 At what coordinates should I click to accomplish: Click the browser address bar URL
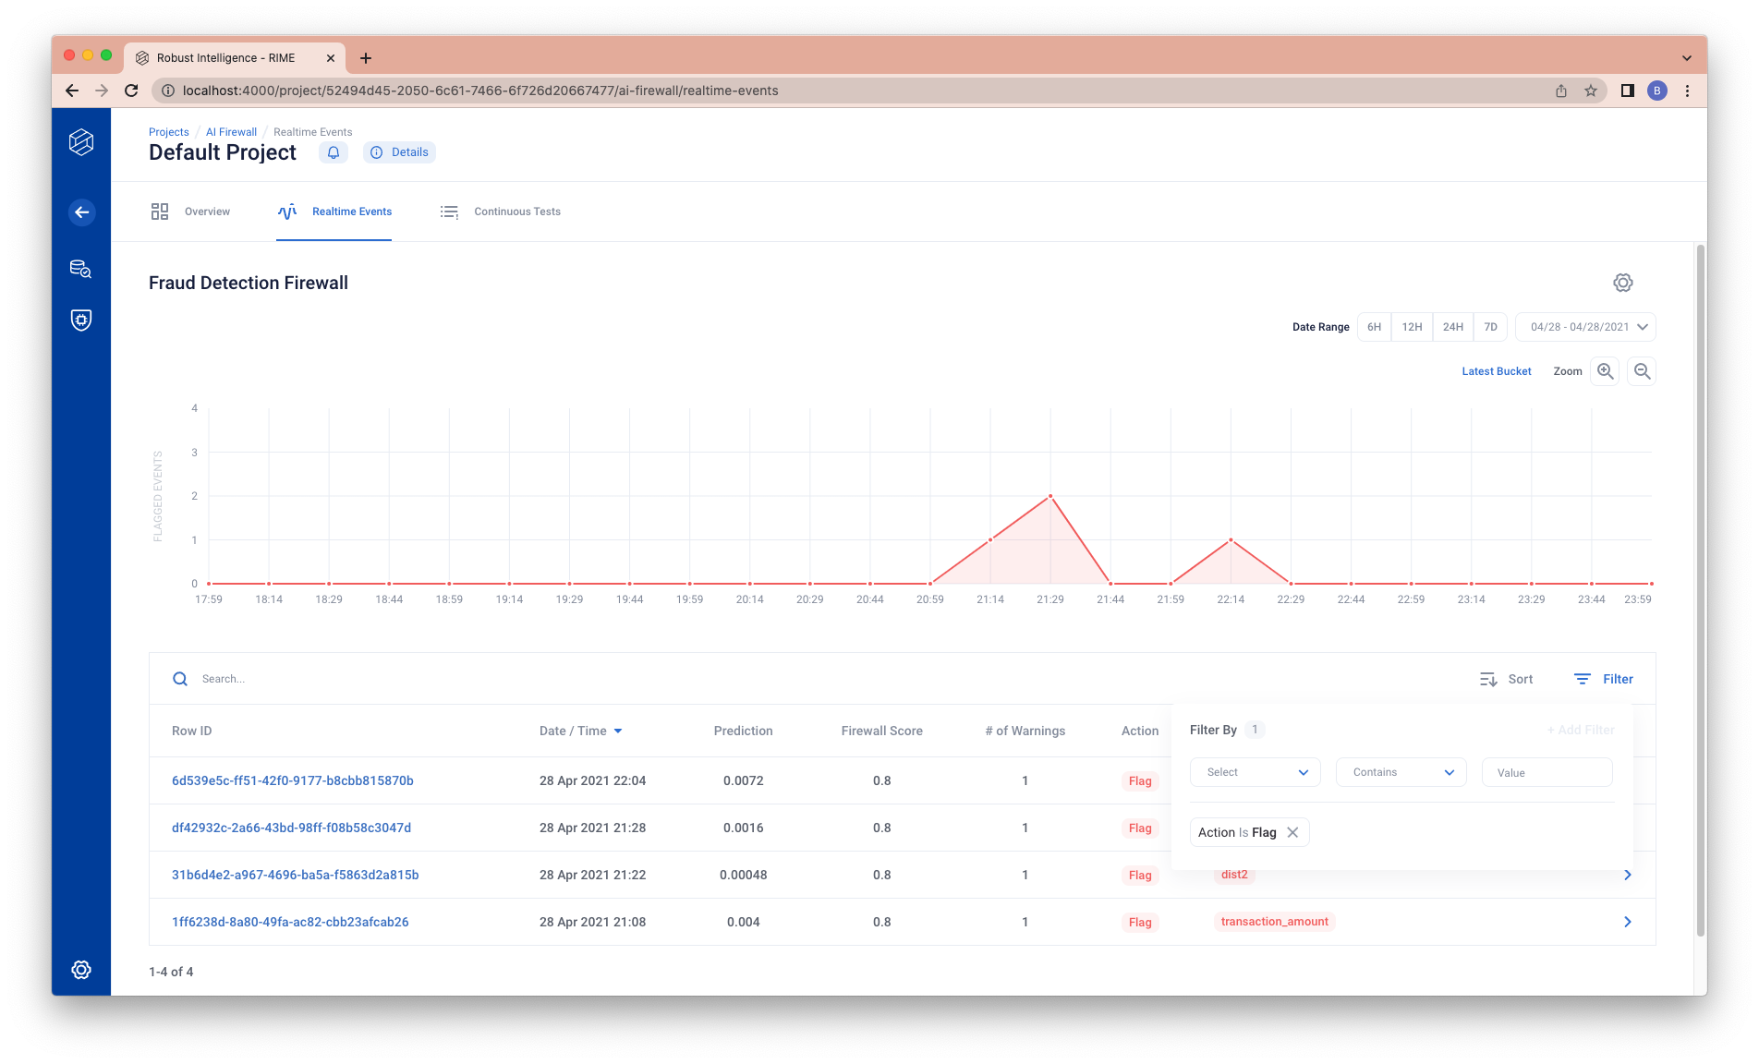[480, 91]
